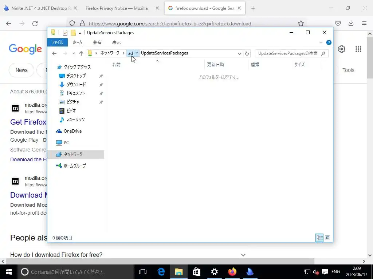Open Edge from the taskbar
Screen dimensions: 373x279
161,272
